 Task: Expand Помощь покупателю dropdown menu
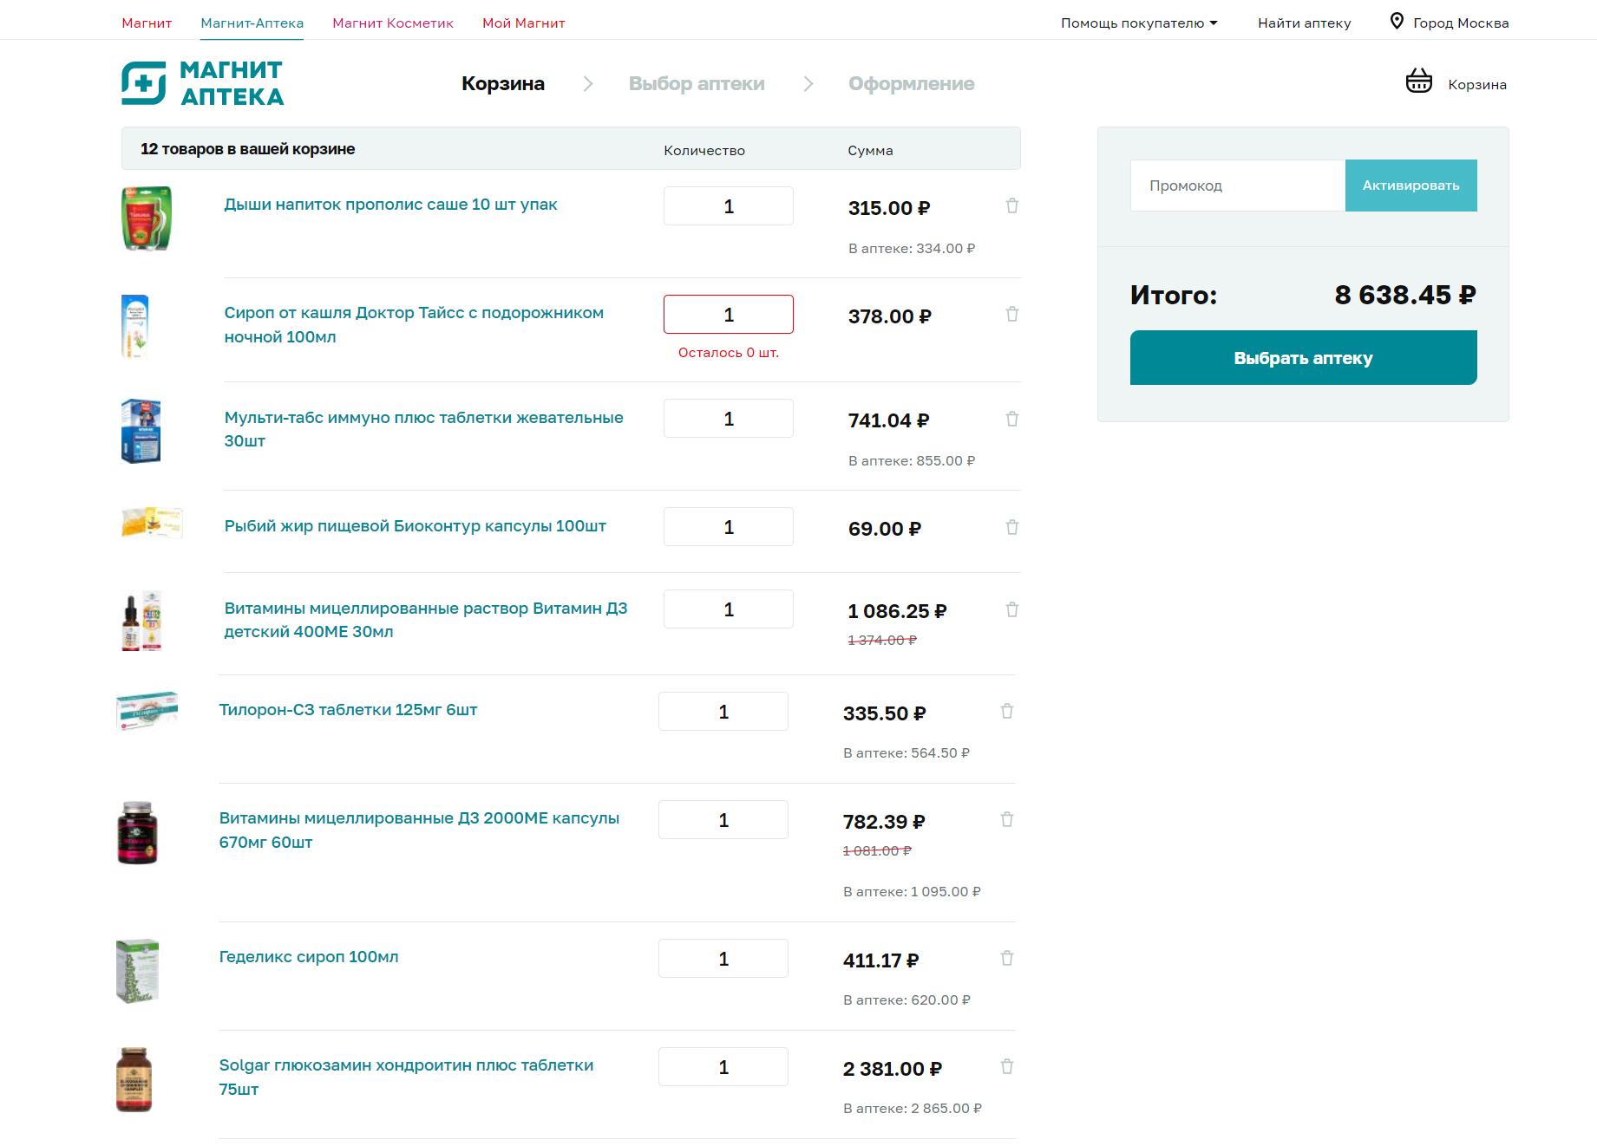click(1139, 23)
